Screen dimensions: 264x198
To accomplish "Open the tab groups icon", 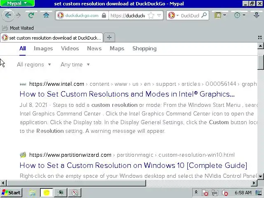I will pyautogui.click(x=260, y=38).
